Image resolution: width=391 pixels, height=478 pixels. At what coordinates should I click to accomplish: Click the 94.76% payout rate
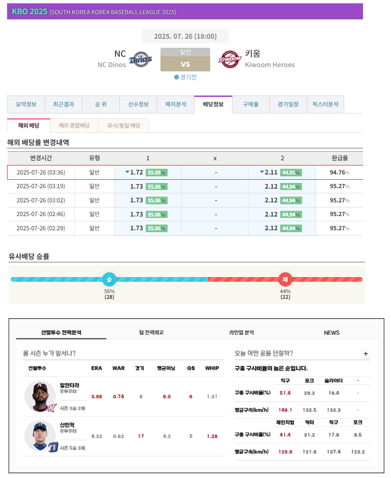click(339, 173)
